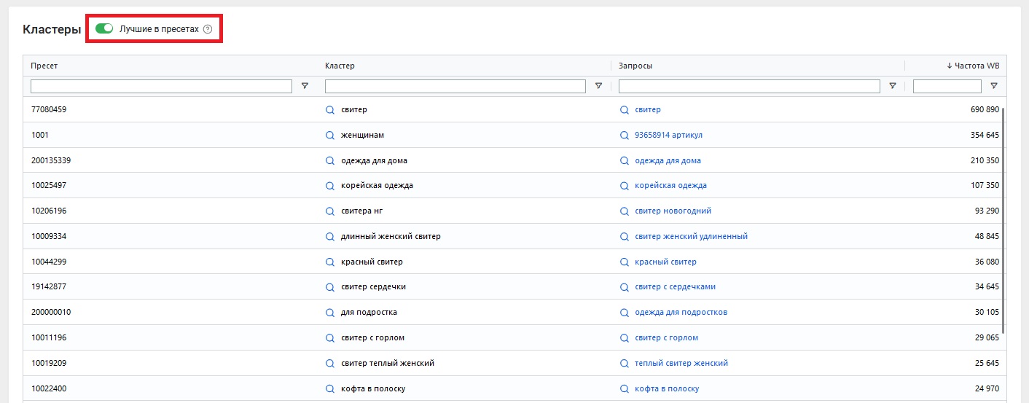Screen dimensions: 1029x403
Task: Click search icon beside cluster "для подростка"
Action: coord(330,313)
